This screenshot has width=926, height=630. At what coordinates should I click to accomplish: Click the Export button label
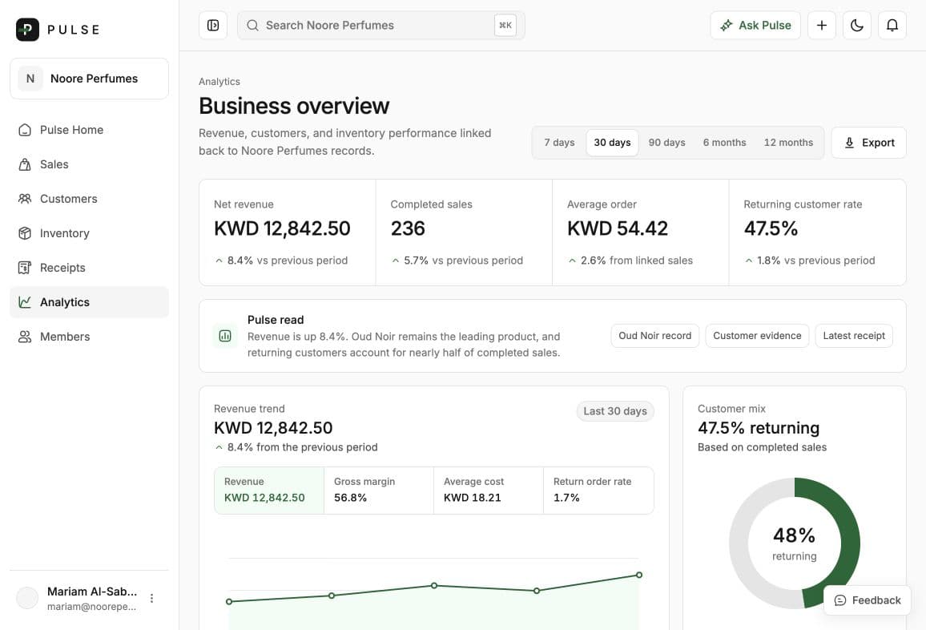tap(878, 143)
